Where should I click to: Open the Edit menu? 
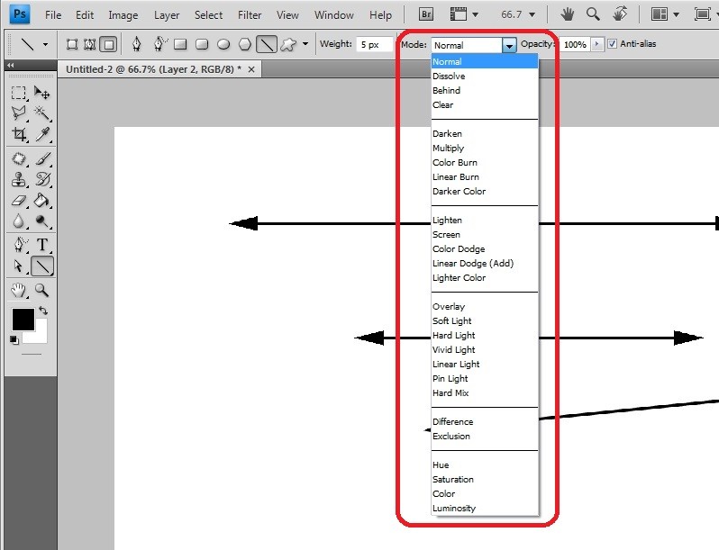[85, 15]
